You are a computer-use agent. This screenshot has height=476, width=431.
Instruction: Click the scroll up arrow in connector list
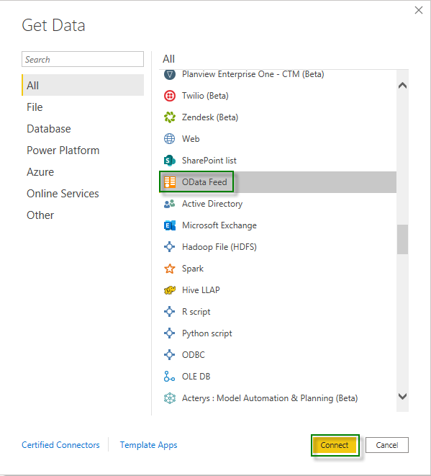coord(402,86)
